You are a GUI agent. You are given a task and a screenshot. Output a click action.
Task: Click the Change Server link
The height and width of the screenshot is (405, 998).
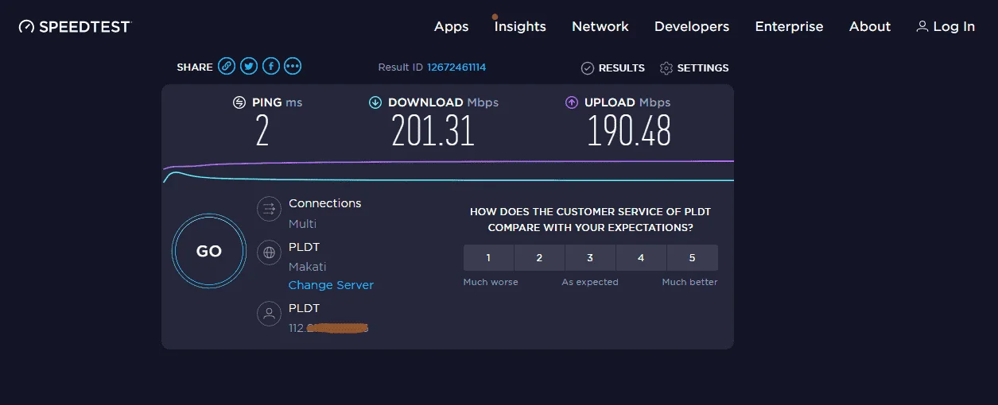click(331, 285)
